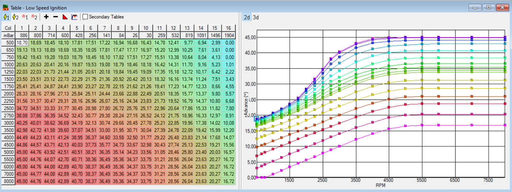Click the mBar value 1091

click(x=201, y=35)
